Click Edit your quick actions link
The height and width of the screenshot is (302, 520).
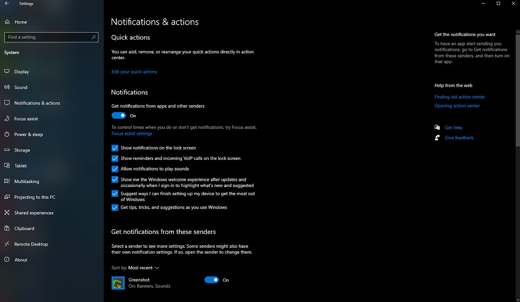(134, 72)
